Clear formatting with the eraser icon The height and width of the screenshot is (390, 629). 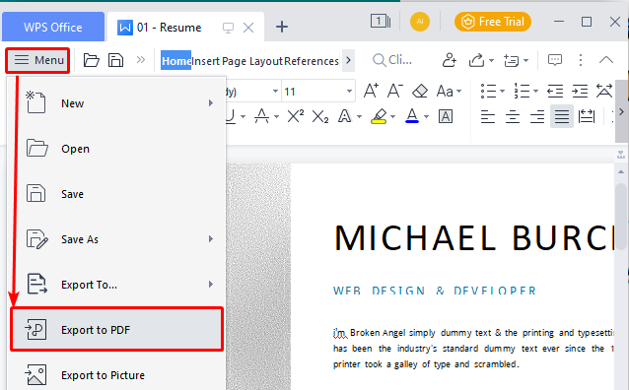[420, 91]
